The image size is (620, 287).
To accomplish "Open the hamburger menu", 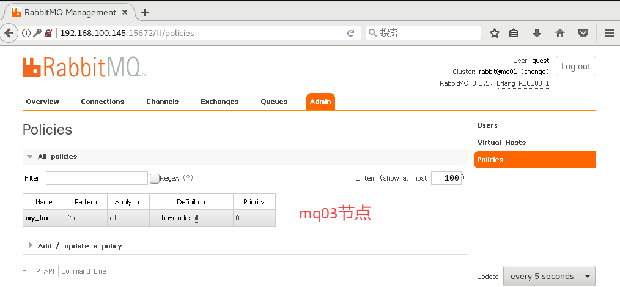I will click(x=610, y=33).
